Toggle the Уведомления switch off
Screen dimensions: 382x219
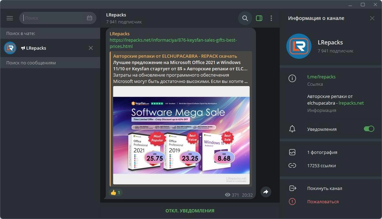coord(369,129)
